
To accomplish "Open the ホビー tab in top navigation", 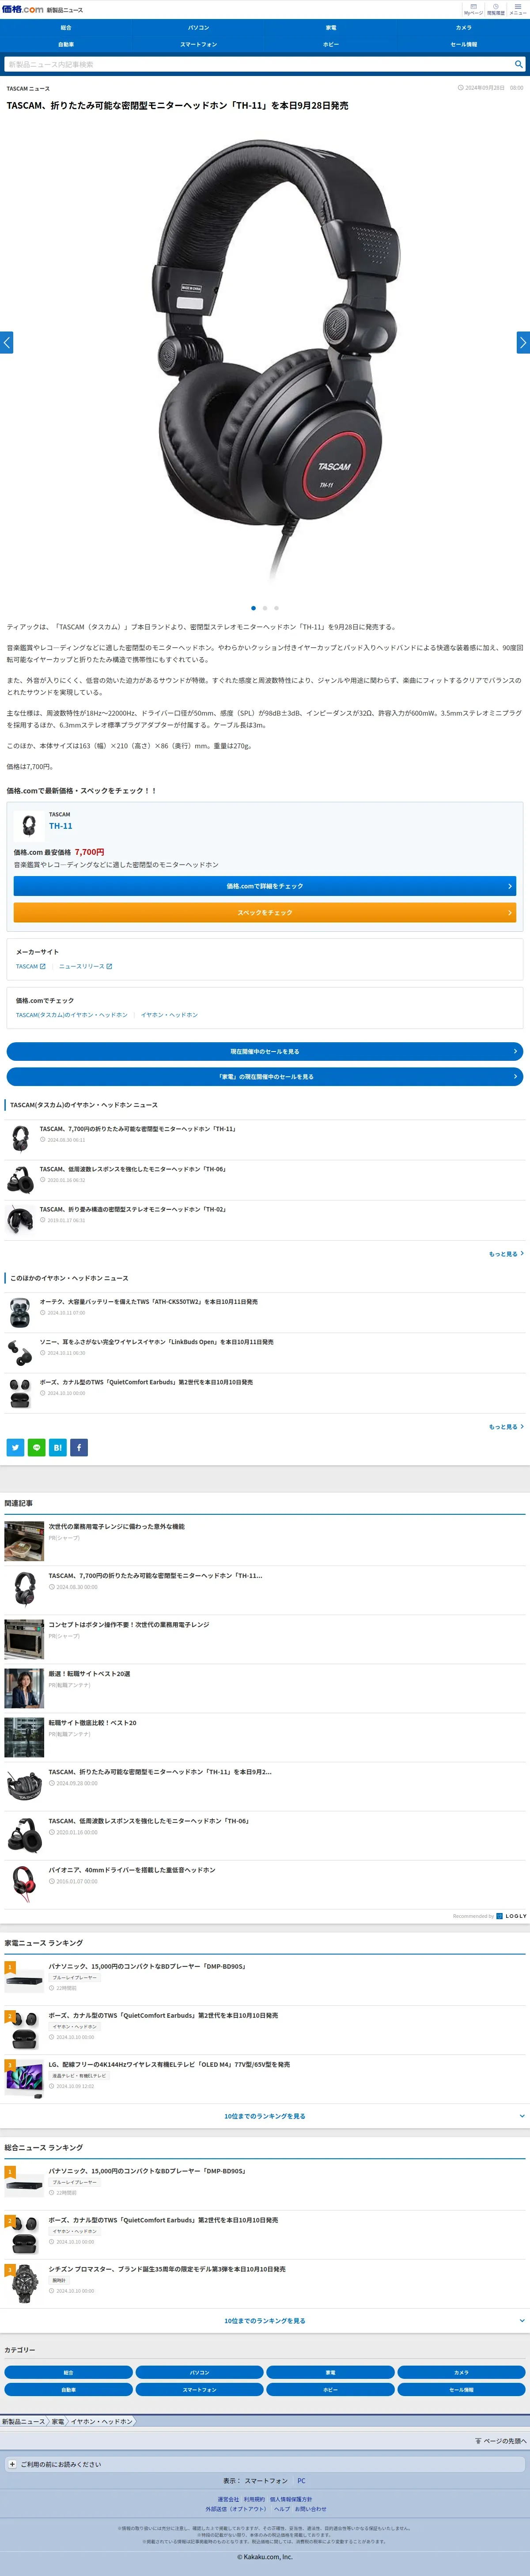I will pos(331,44).
